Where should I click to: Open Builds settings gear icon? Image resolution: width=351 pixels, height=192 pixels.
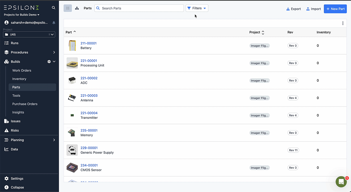49,62
